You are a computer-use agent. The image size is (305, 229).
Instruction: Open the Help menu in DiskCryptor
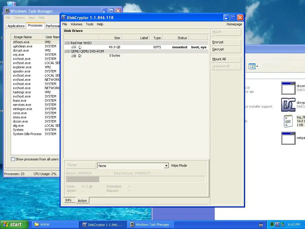tap(100, 24)
